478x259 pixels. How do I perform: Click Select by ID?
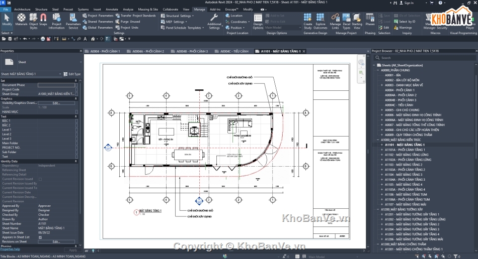point(405,22)
